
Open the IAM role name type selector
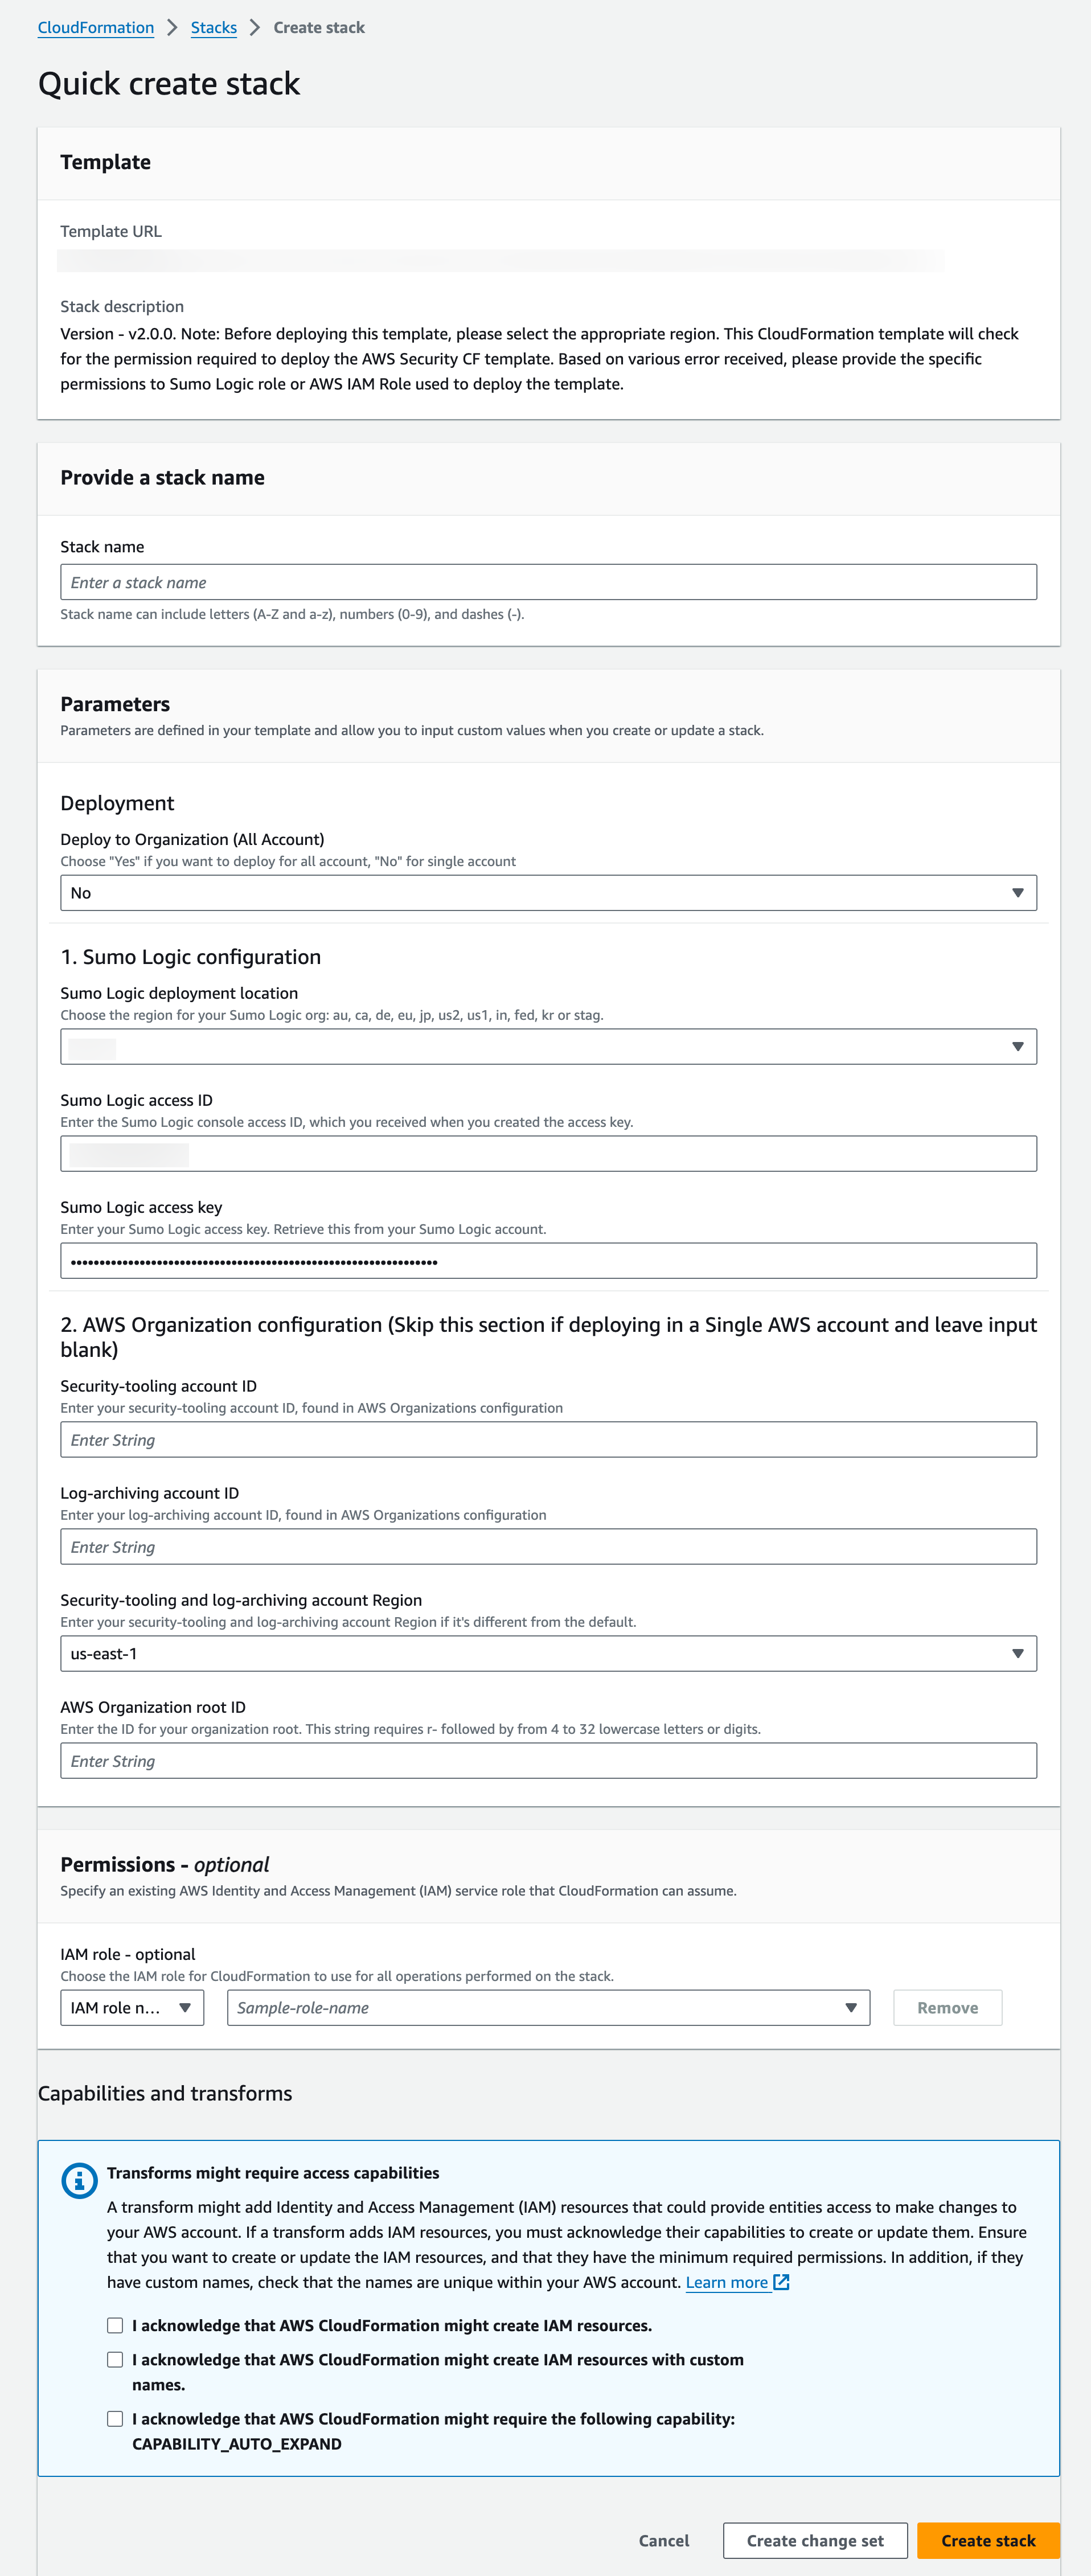[x=131, y=2007]
